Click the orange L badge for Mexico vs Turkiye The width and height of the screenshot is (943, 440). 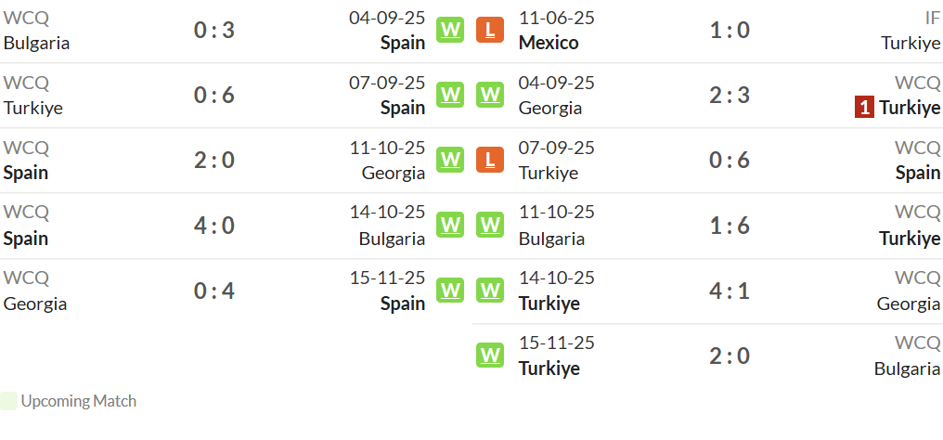(x=490, y=30)
